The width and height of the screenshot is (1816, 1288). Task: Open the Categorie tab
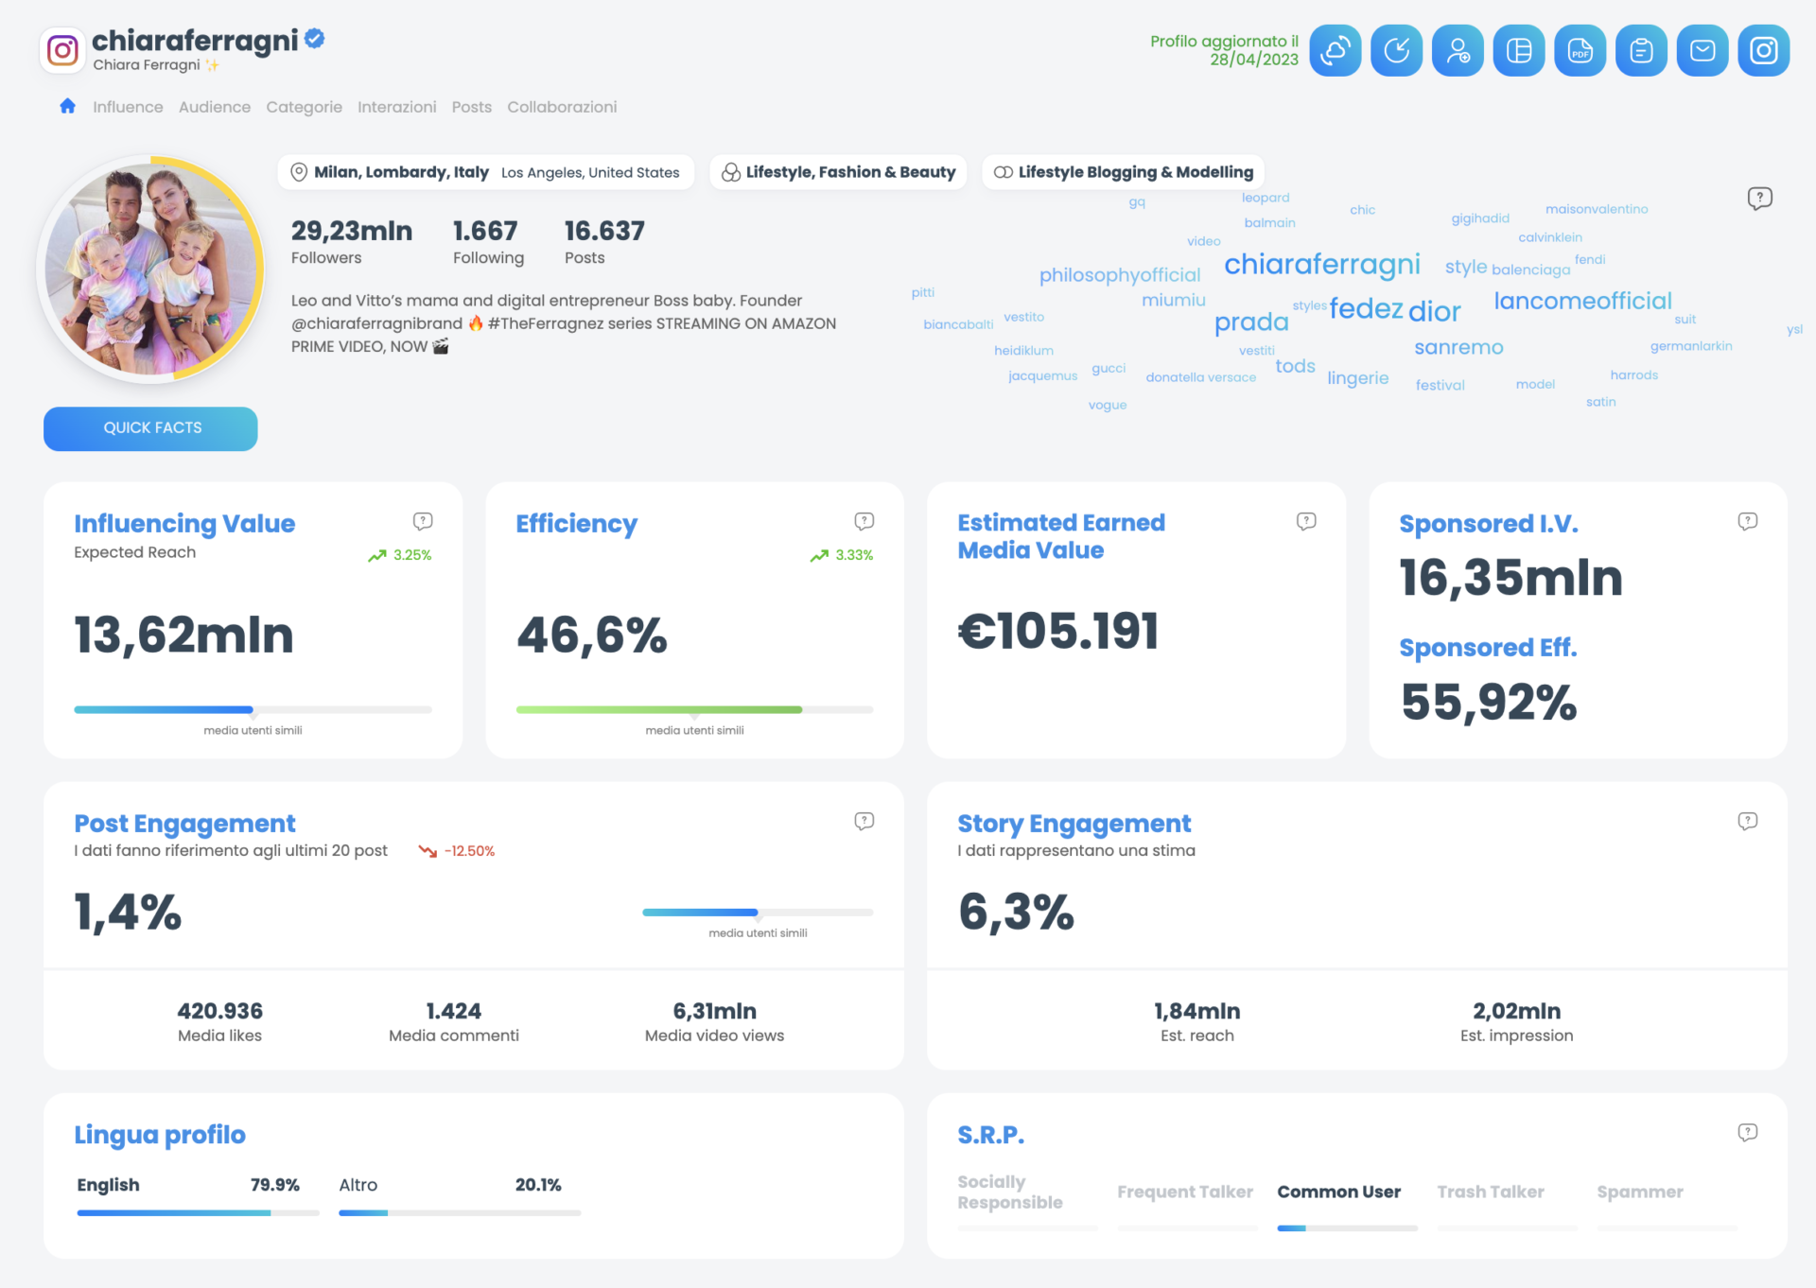[304, 107]
